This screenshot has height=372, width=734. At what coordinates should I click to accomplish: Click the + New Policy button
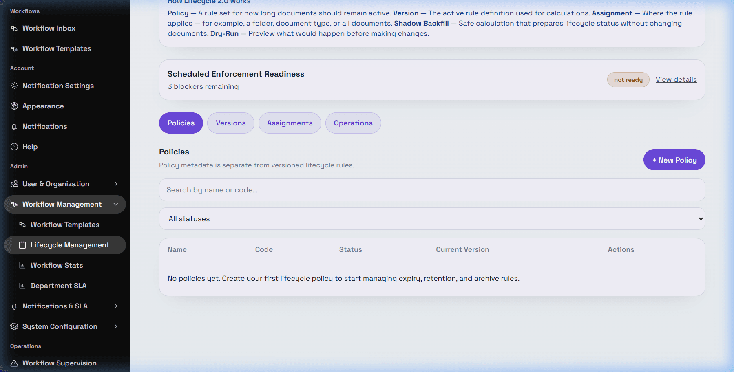(674, 160)
